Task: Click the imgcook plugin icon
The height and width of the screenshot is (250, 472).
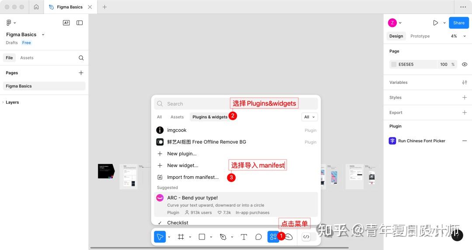Action: [x=160, y=130]
